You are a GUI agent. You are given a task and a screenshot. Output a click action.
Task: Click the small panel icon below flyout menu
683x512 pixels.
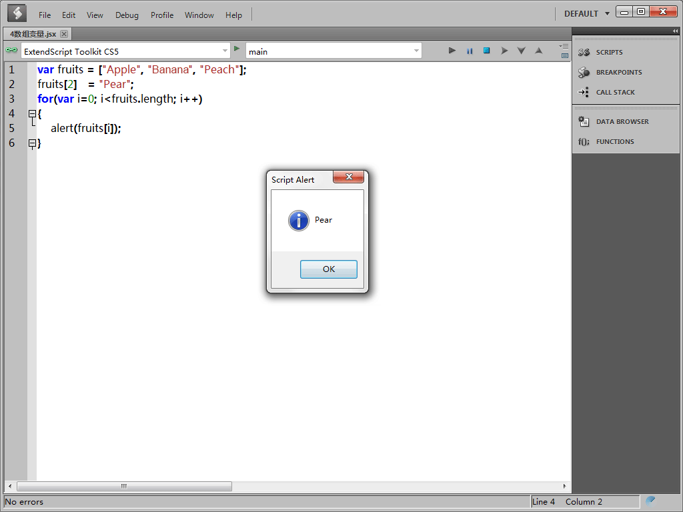(565, 56)
